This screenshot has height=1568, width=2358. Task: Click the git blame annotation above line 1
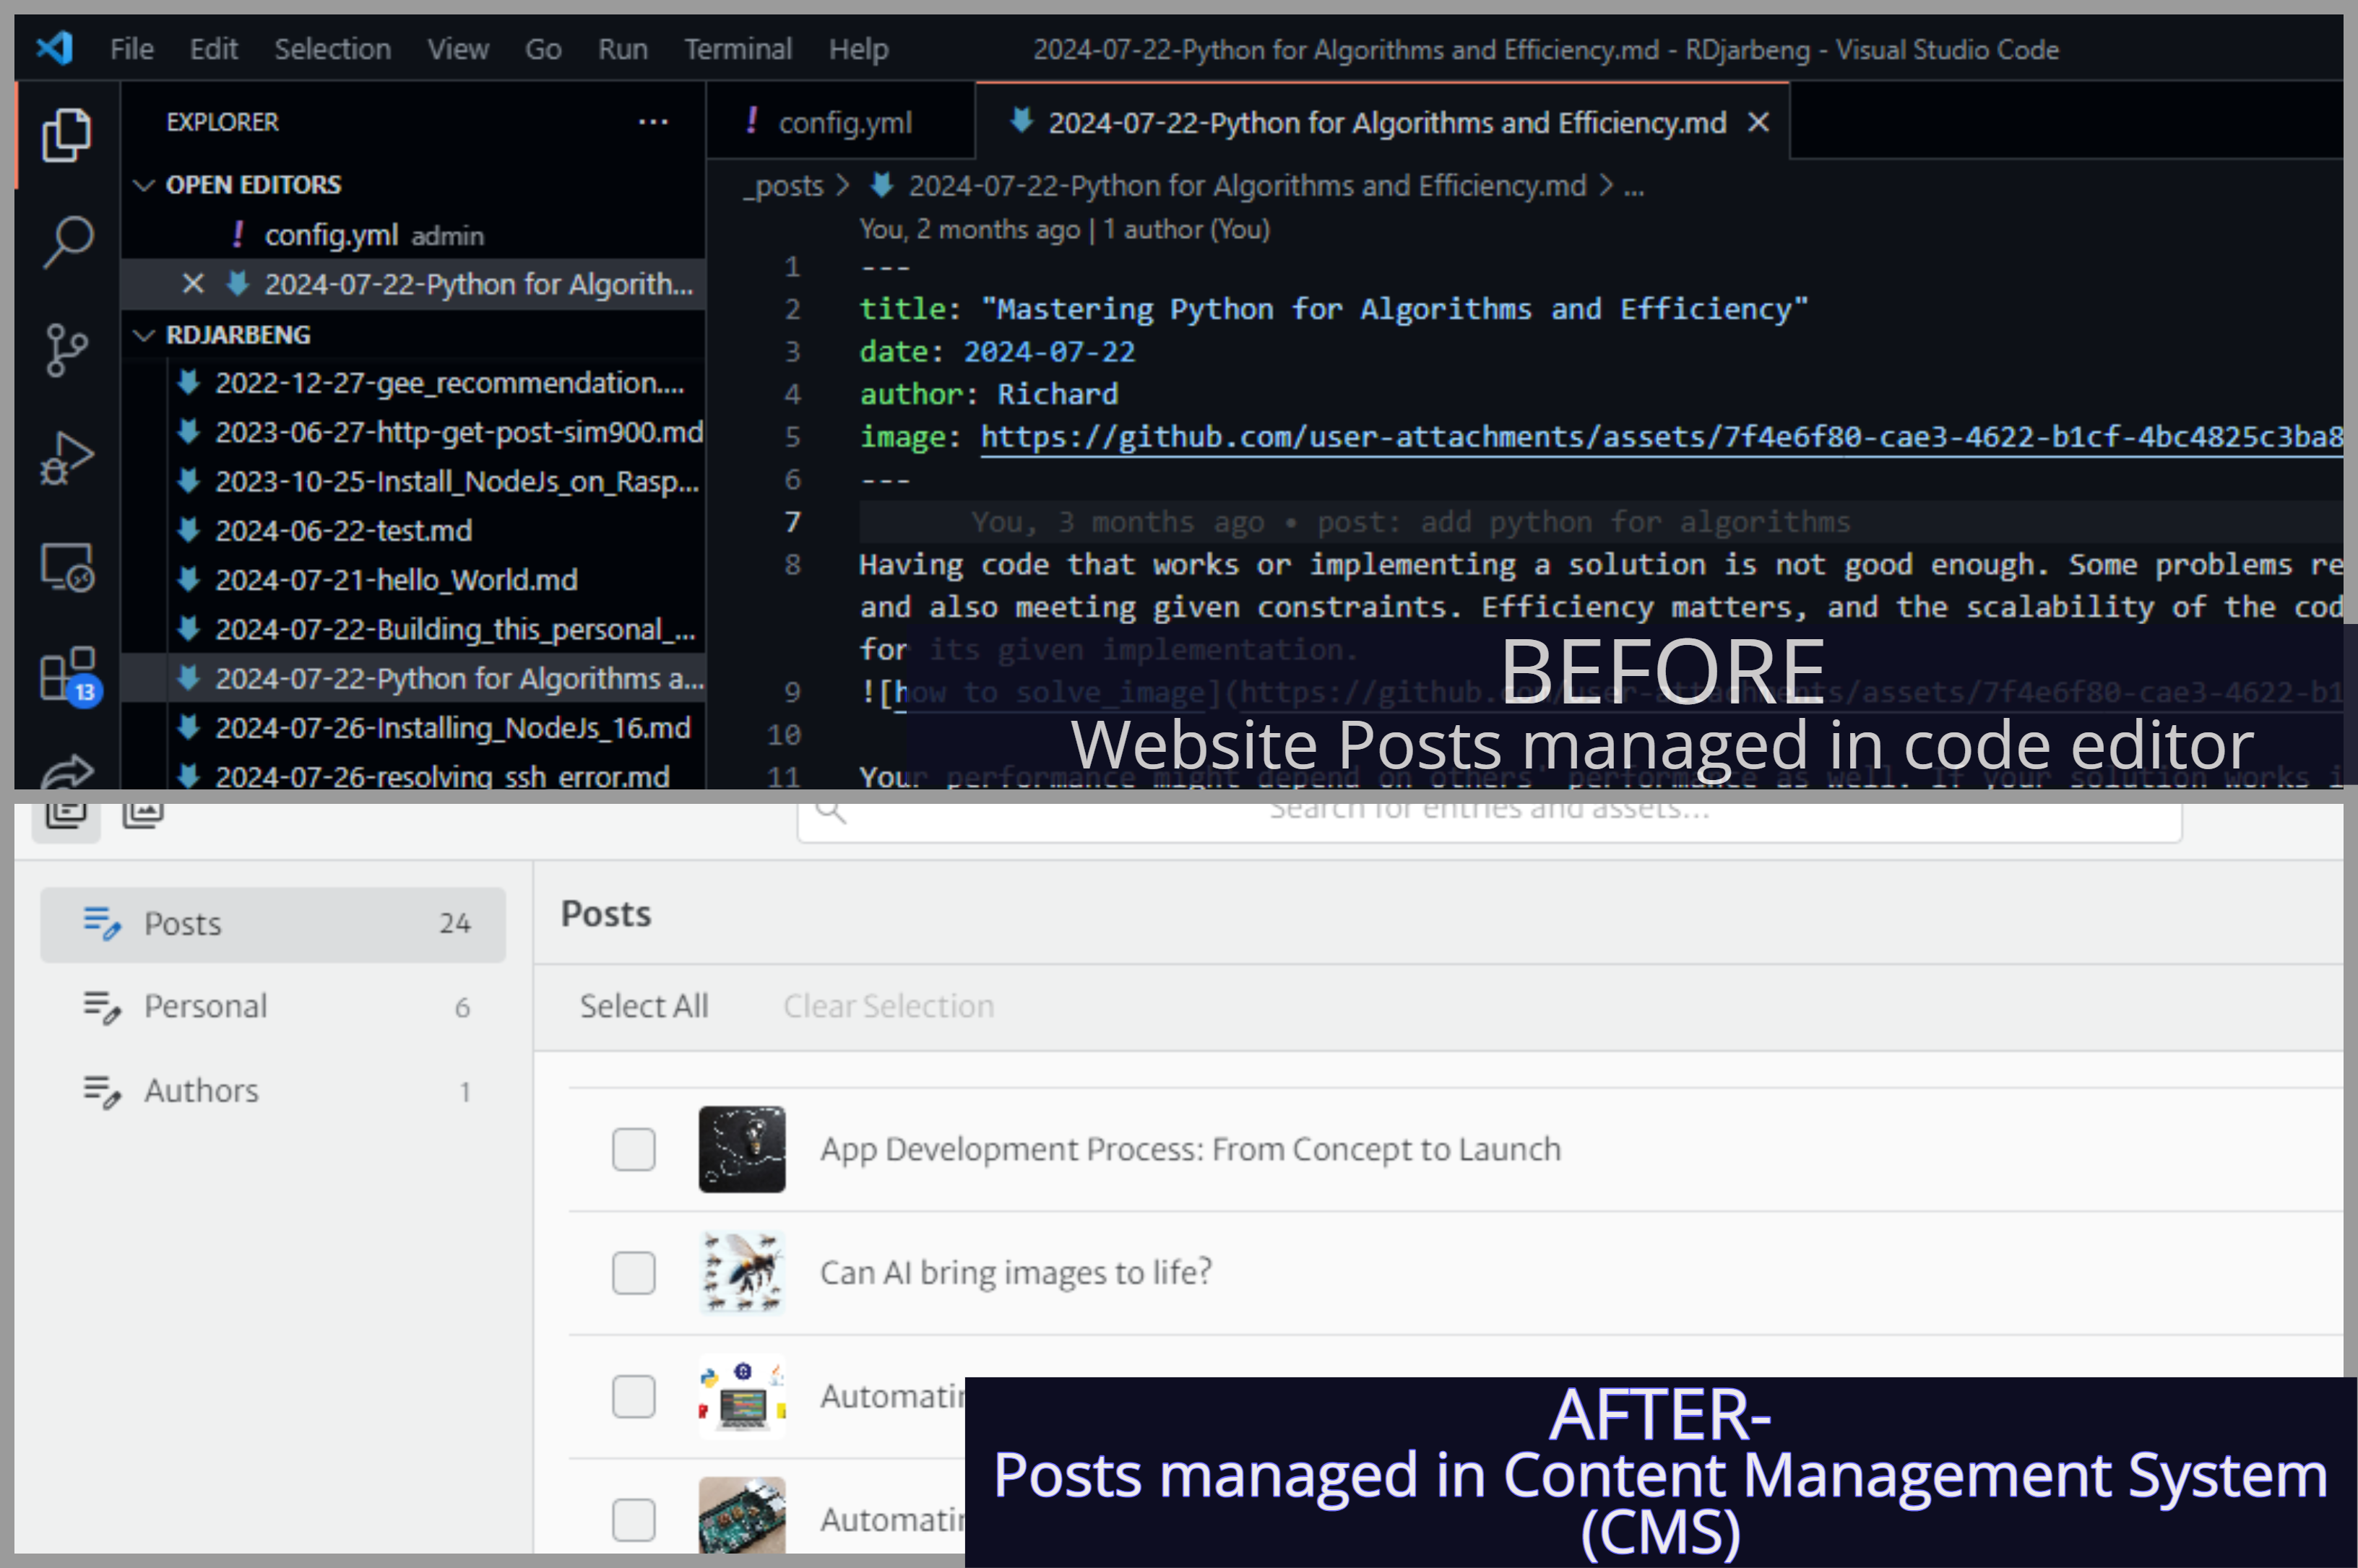click(1064, 229)
